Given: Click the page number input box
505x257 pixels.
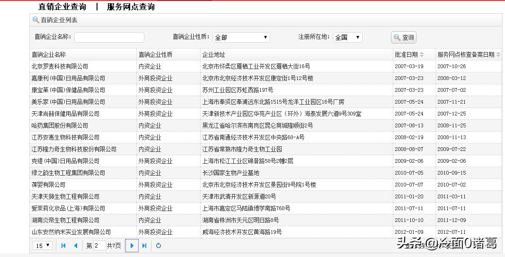Looking at the screenshot, I should (x=99, y=246).
